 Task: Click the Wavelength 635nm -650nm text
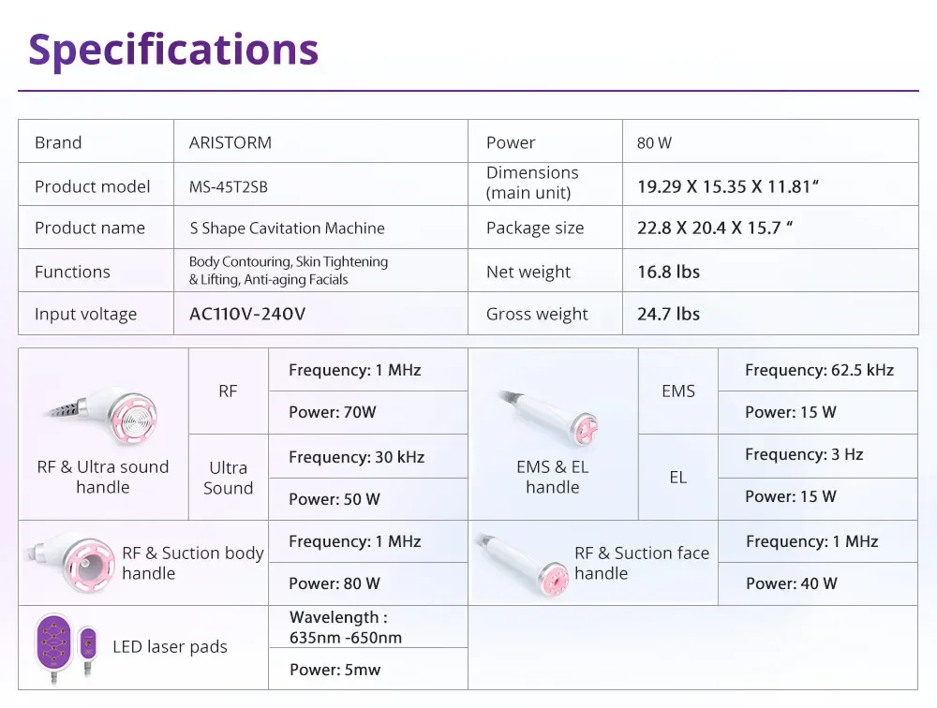click(x=346, y=627)
